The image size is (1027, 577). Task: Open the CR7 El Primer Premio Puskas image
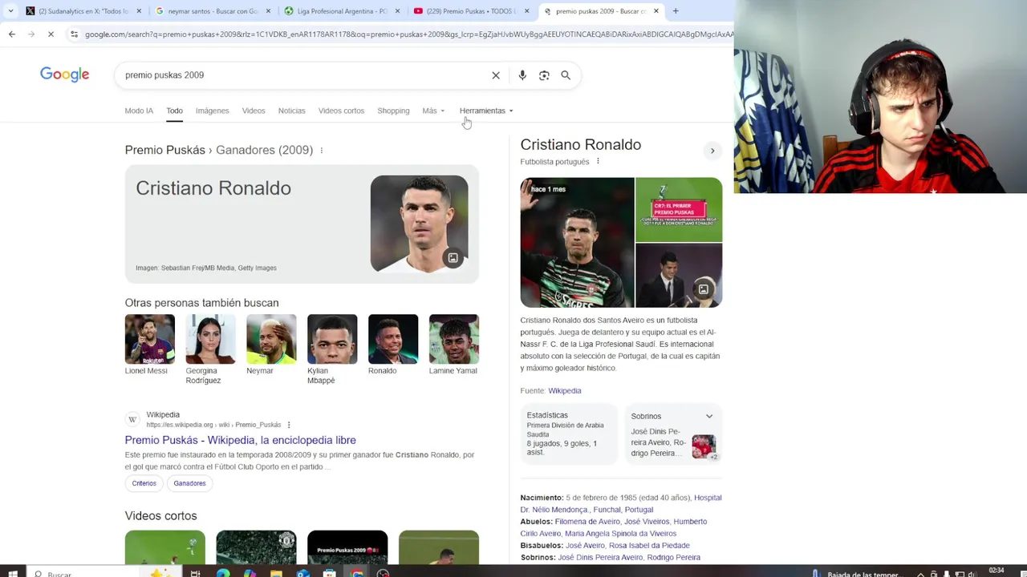pos(679,209)
